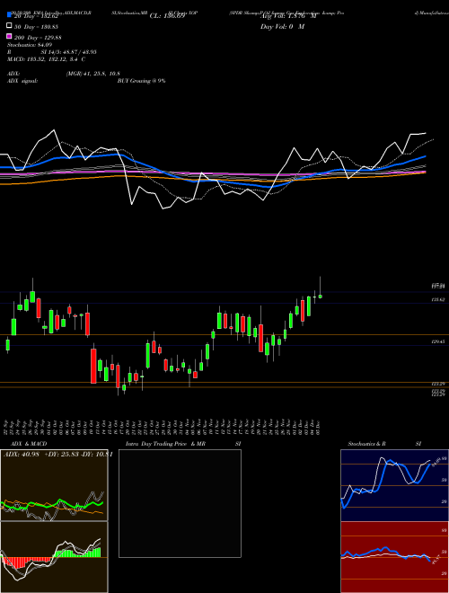Open the MACD histogram mini chart
This screenshot has height=593, width=449.
[54, 557]
